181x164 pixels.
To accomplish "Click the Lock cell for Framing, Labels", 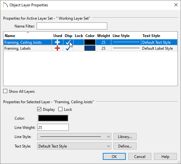I will (79, 48).
